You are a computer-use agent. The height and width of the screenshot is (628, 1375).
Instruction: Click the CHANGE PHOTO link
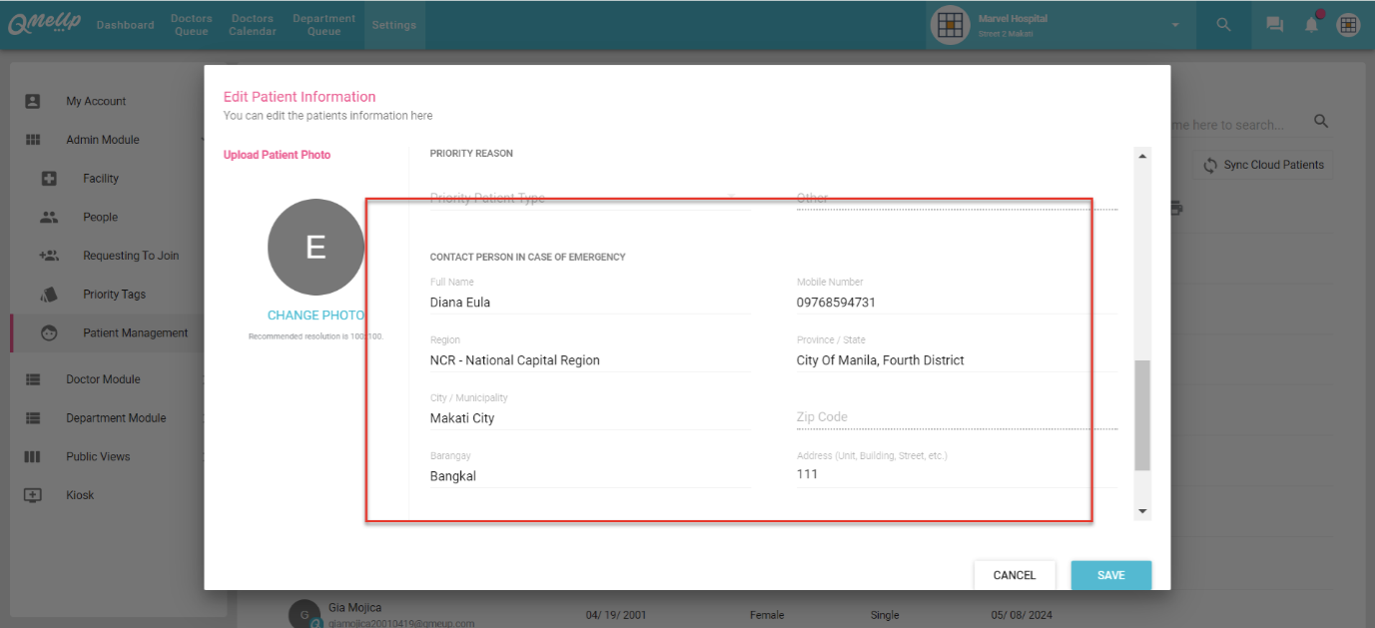pyautogui.click(x=316, y=315)
